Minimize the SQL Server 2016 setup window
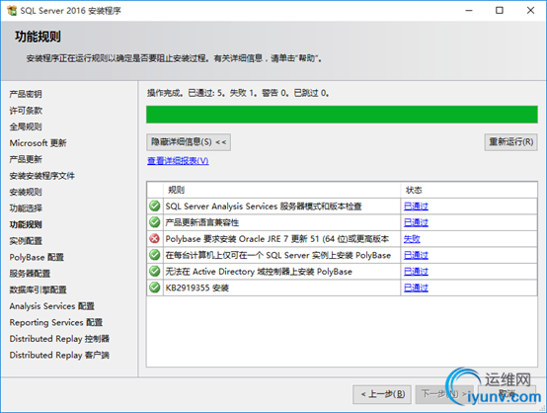The image size is (547, 413). [x=469, y=11]
